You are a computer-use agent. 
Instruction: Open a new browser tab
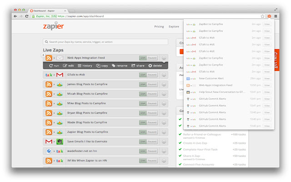point(72,11)
